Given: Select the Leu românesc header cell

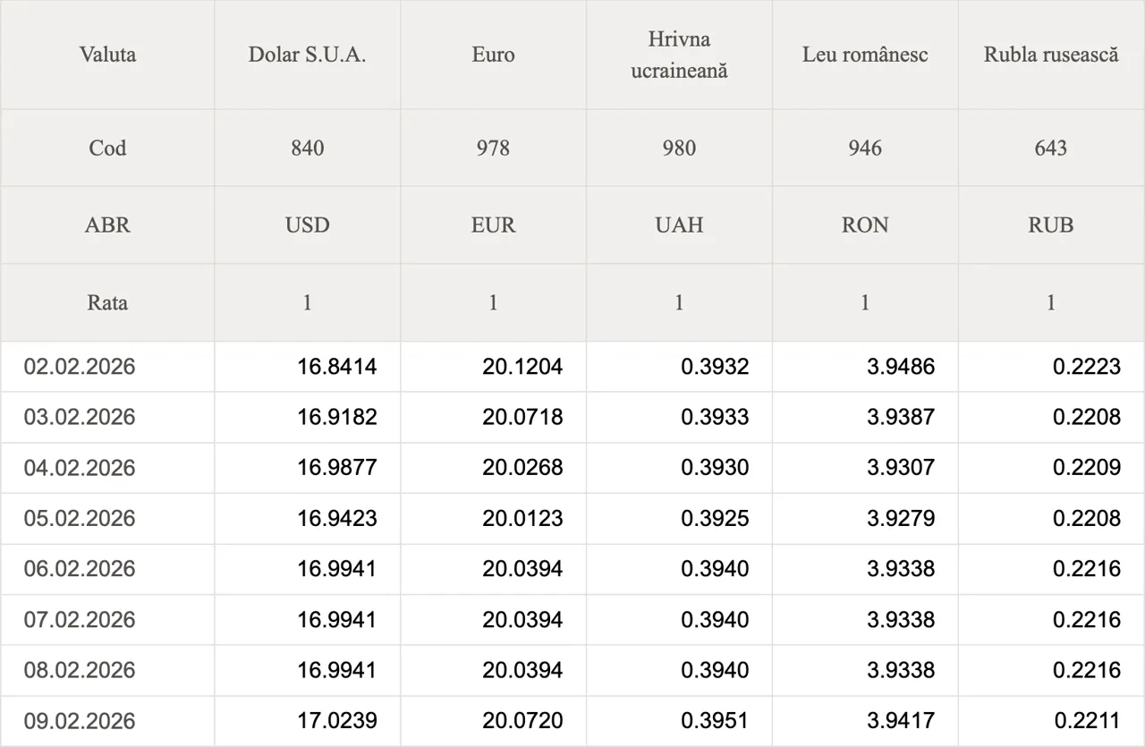Looking at the screenshot, I should coord(865,55).
